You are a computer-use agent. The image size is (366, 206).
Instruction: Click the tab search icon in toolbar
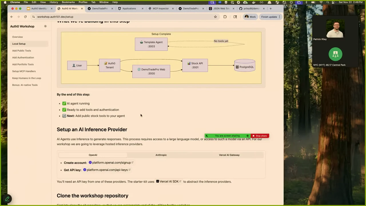coord(235,17)
